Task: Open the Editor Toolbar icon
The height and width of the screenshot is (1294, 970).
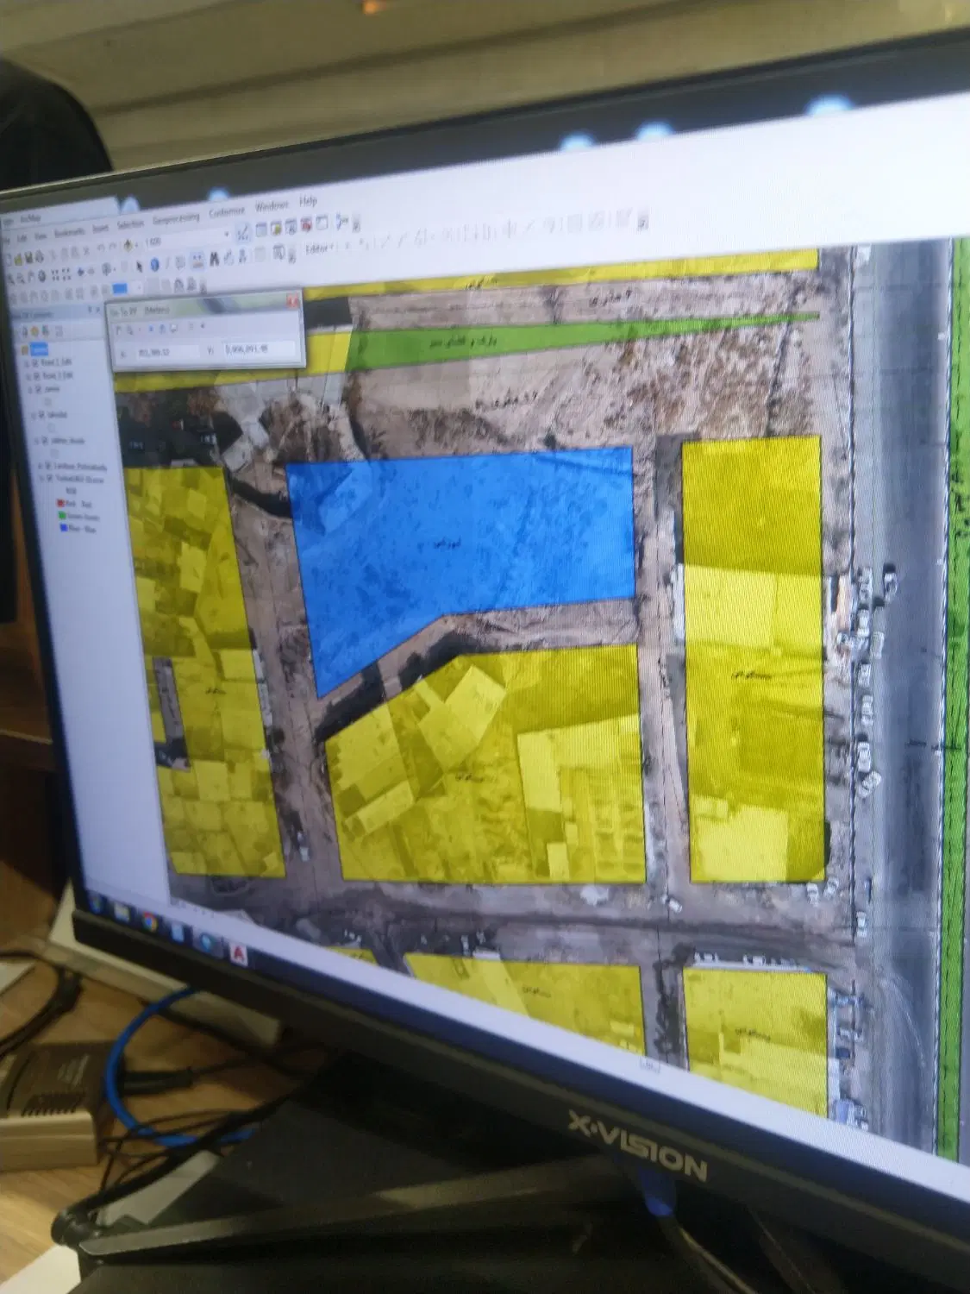Action: click(x=244, y=231)
